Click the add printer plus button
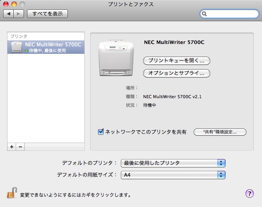This screenshot has width=262, height=207. pos(12,147)
